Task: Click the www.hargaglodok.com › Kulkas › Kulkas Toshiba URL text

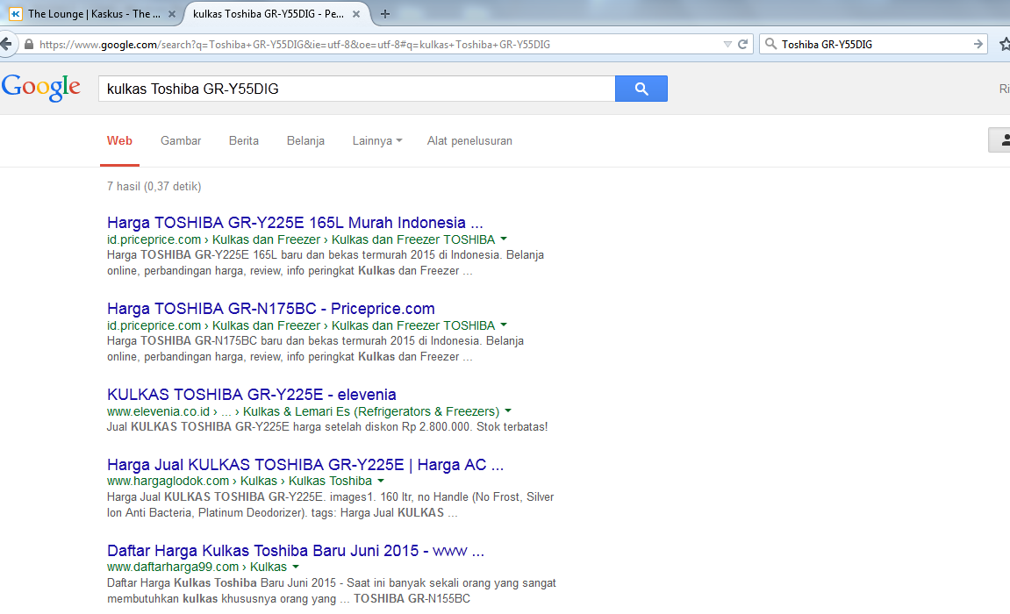Action: tap(240, 481)
